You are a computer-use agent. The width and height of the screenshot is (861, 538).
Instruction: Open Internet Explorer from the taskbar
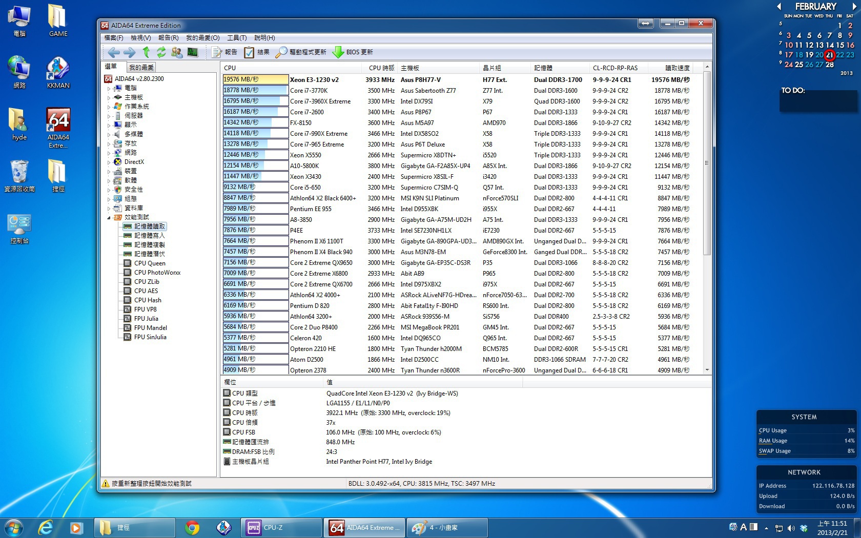[46, 527]
